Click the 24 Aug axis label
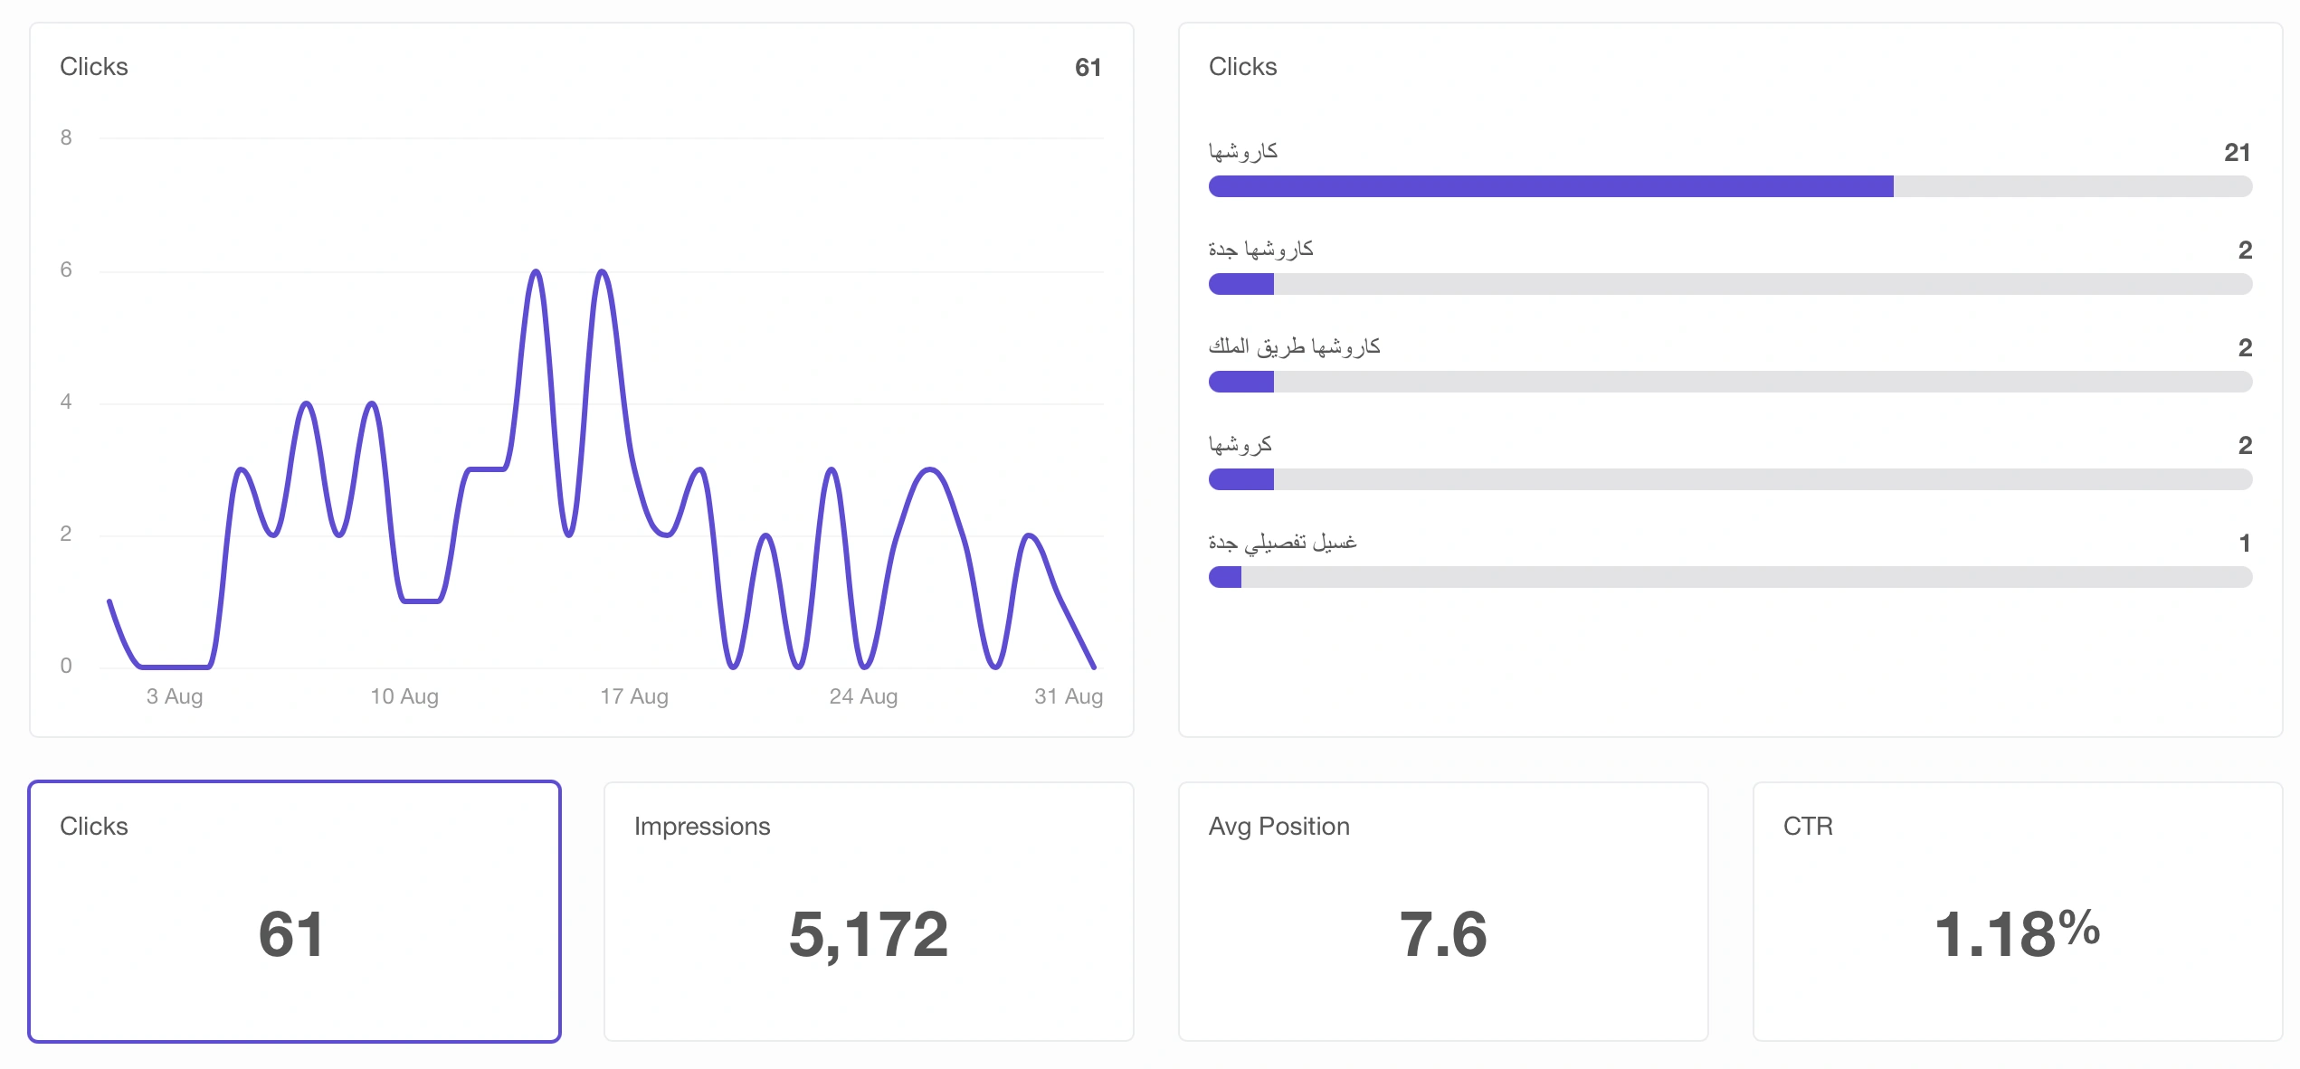This screenshot has height=1069, width=2300. pos(863,696)
